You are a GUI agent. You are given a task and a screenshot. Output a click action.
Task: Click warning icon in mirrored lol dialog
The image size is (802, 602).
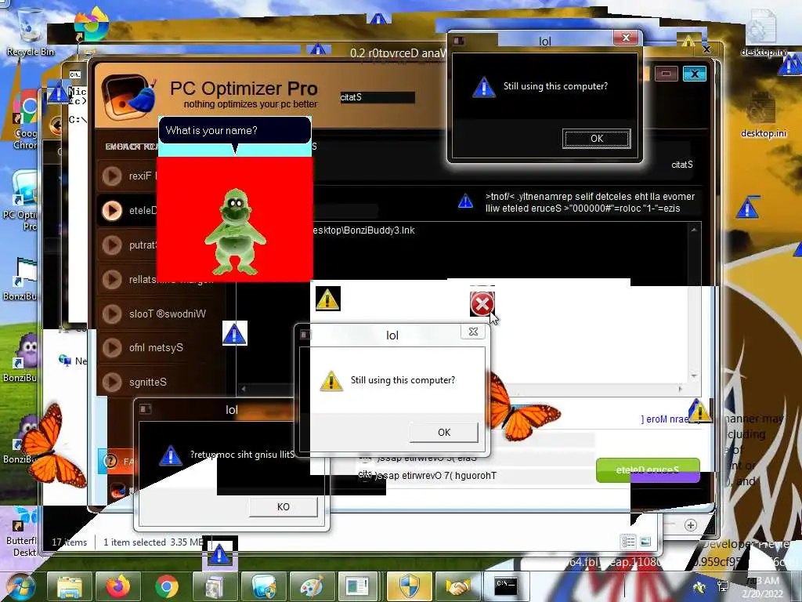tap(170, 455)
